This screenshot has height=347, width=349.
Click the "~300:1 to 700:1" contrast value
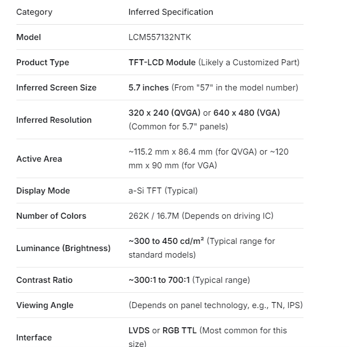coord(159,280)
